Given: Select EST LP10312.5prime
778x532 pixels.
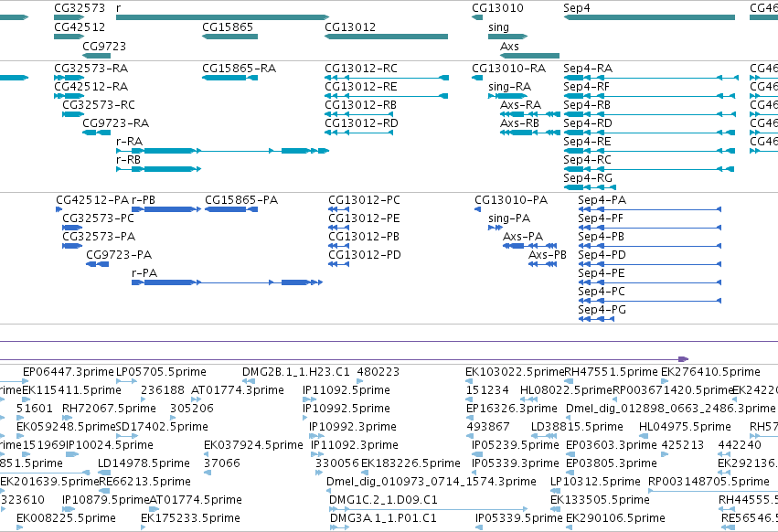Looking at the screenshot, I should [595, 482].
